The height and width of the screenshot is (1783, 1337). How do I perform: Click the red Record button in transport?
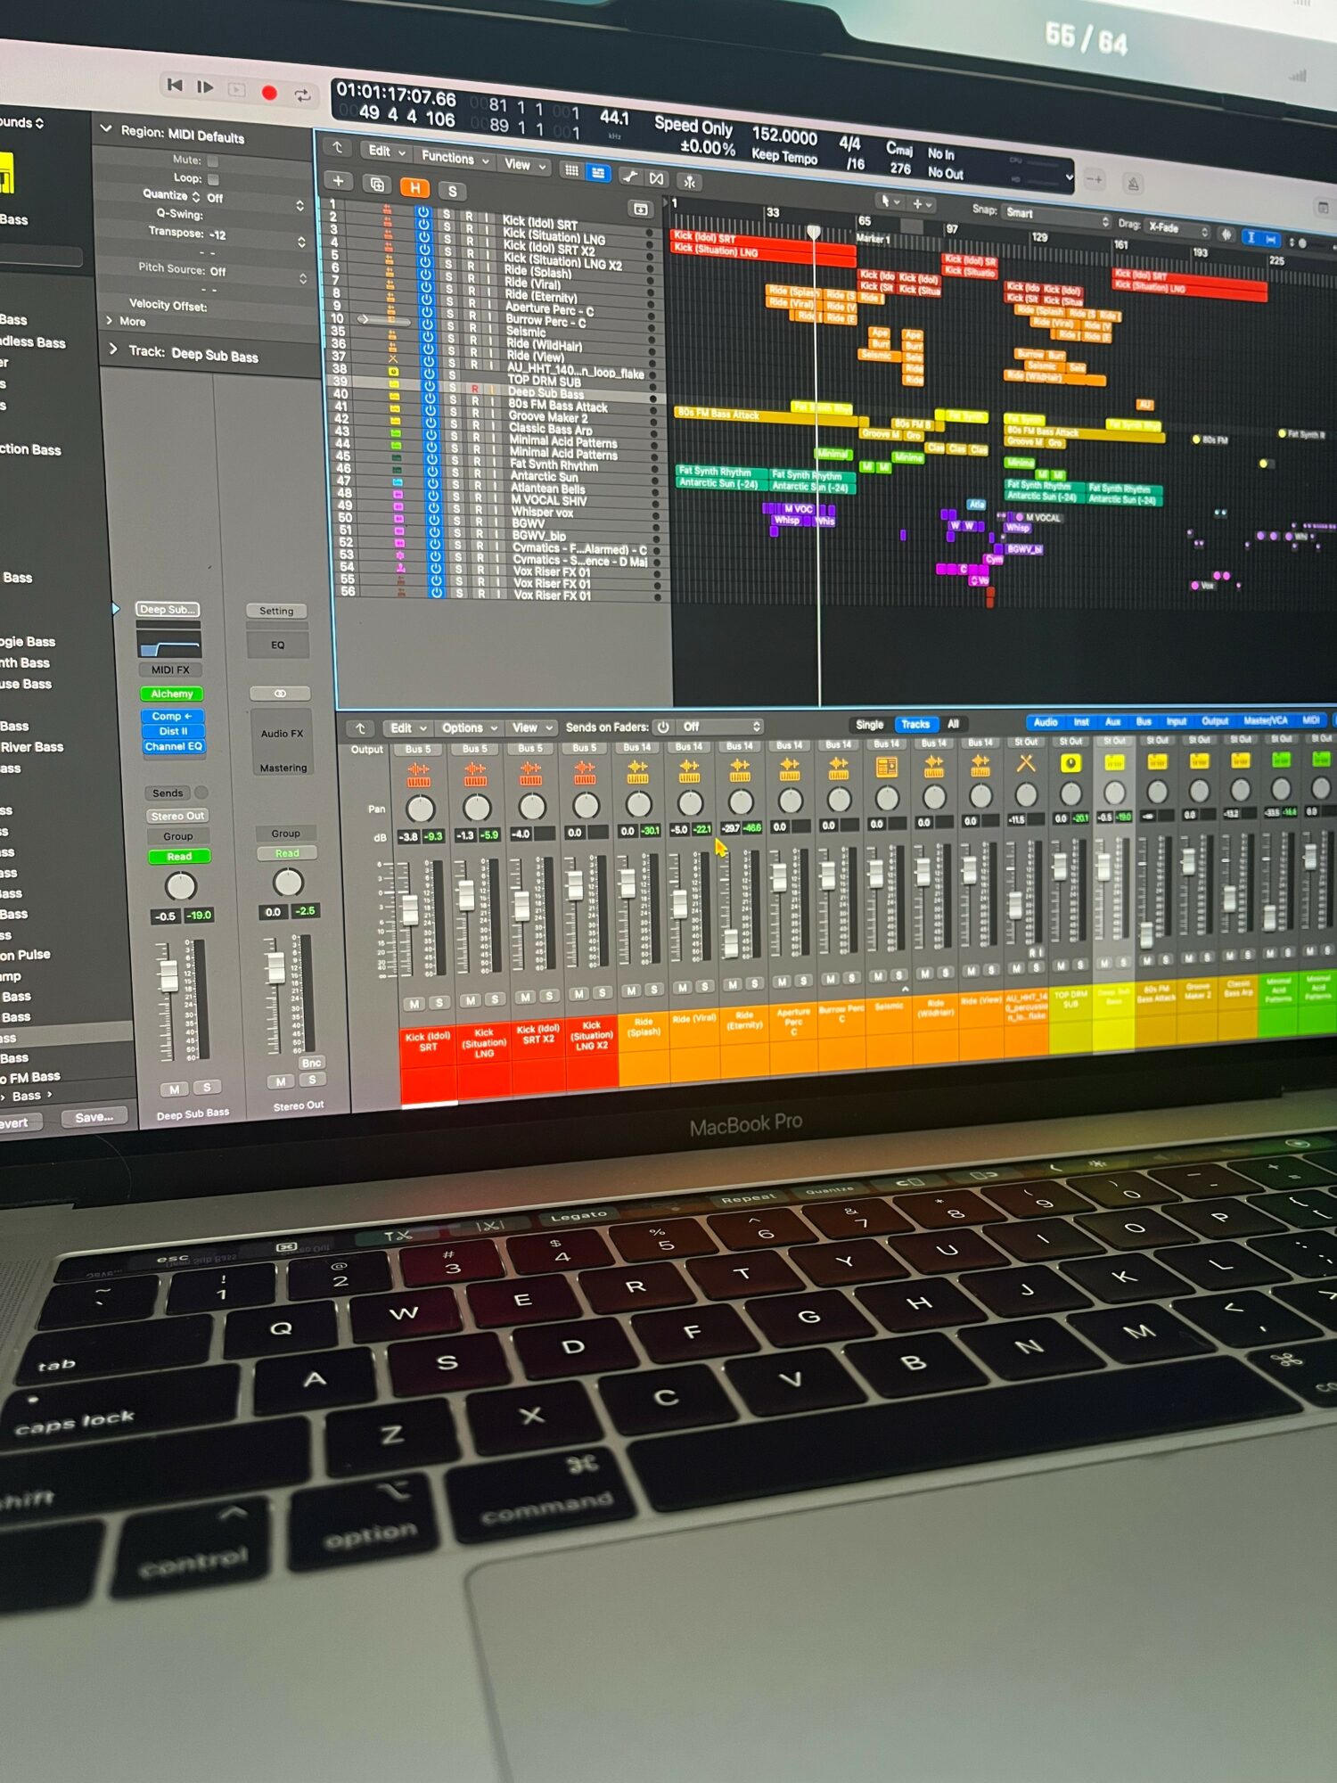point(269,93)
